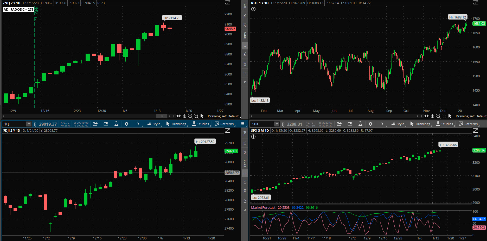The width and height of the screenshot is (487, 241).
Task: Click the chart mode icon top-right of $DJI chart
Action: tap(228, 130)
